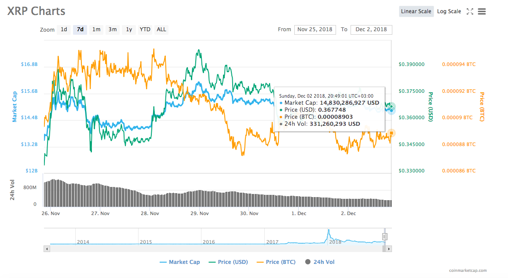The image size is (508, 278).
Task: Click the navigator scroll left arrow
Action: pos(47,249)
